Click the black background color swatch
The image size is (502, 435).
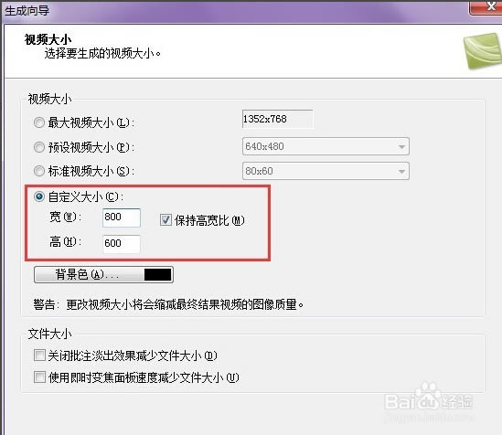coord(157,274)
